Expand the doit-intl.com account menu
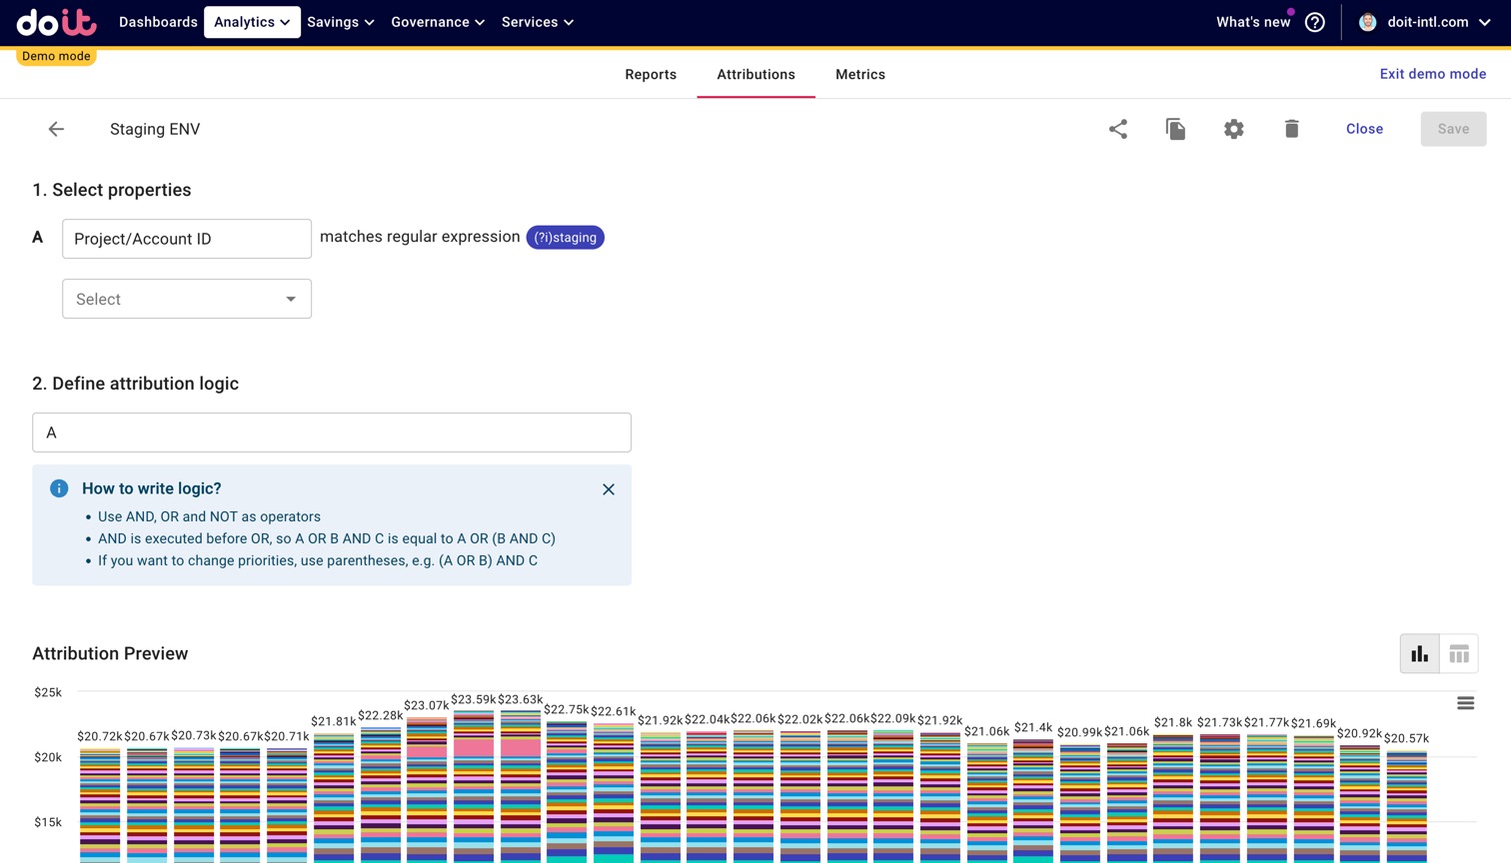The image size is (1511, 863). (x=1426, y=22)
